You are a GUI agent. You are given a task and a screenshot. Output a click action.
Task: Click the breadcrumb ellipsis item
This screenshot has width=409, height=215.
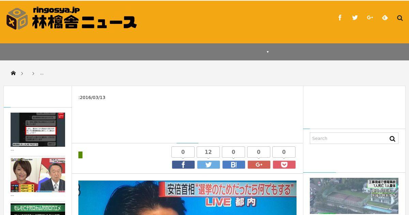42,73
